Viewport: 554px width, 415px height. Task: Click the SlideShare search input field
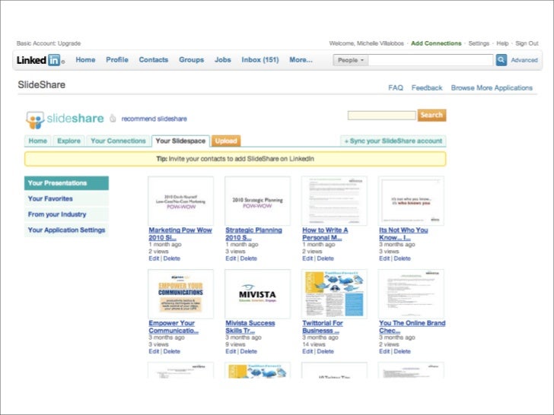pyautogui.click(x=381, y=116)
